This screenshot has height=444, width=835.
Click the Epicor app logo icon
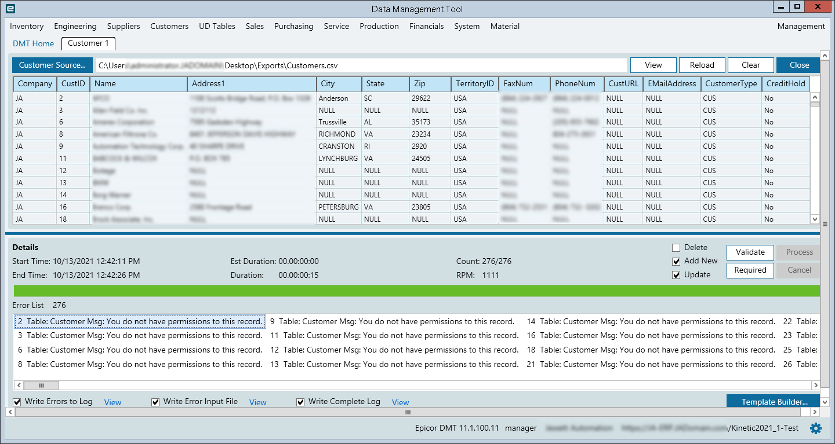click(10, 8)
